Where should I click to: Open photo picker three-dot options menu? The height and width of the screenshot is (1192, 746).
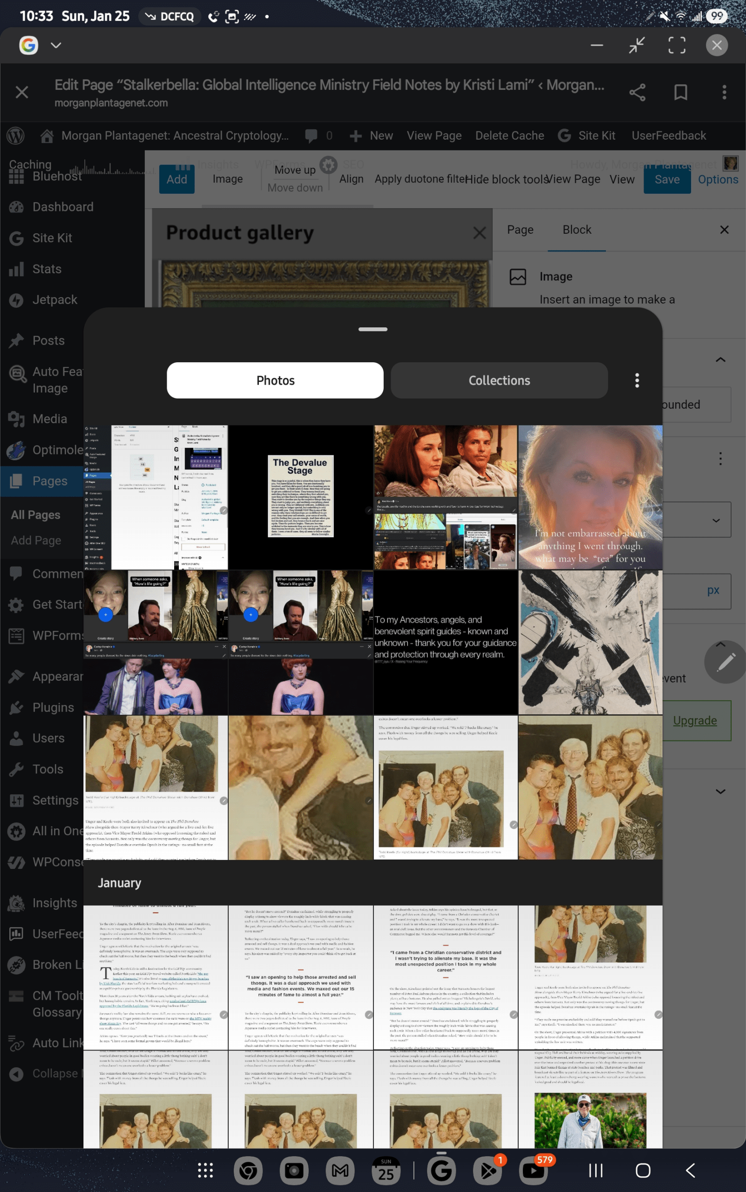[x=637, y=380]
